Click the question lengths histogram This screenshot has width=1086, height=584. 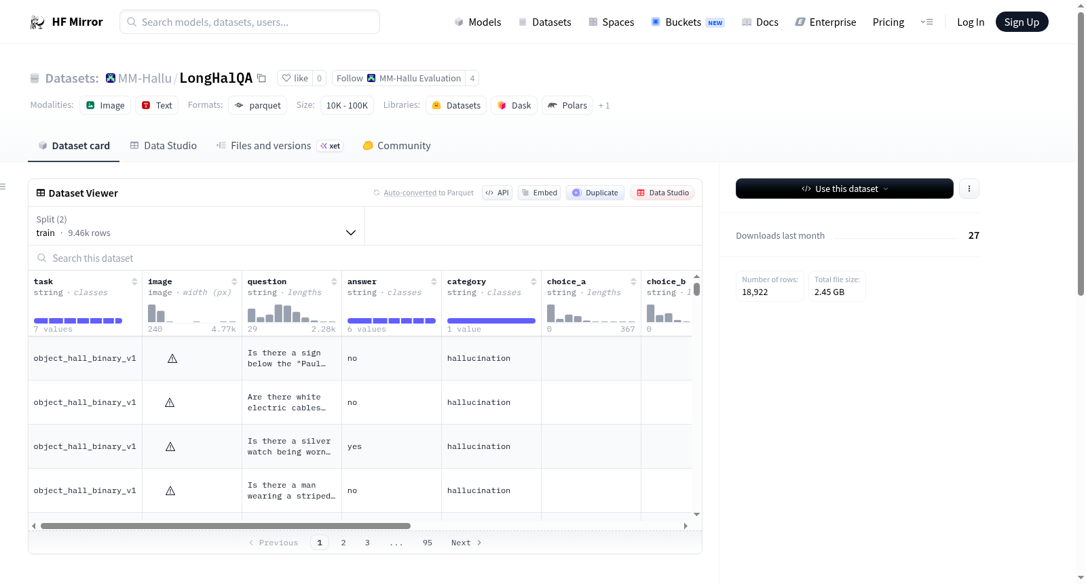coord(292,313)
